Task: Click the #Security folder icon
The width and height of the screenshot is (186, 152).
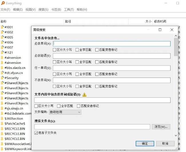Action: click(2, 78)
